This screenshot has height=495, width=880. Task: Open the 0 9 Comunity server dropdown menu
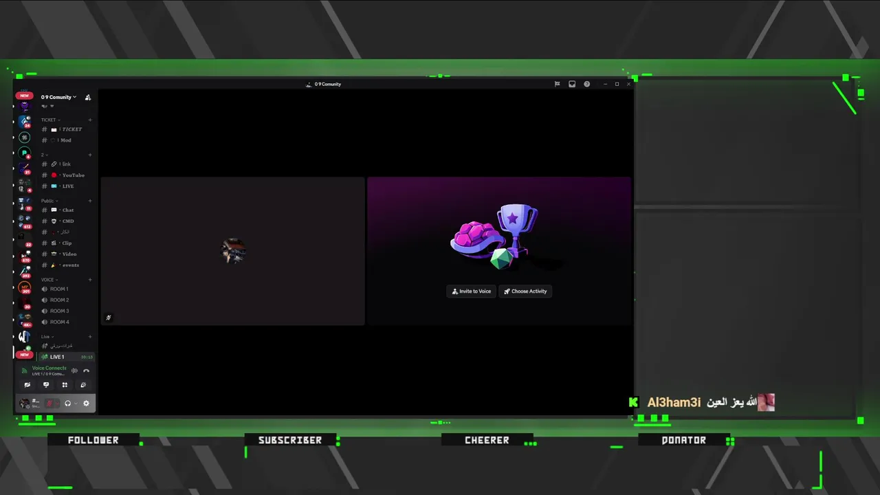click(58, 98)
